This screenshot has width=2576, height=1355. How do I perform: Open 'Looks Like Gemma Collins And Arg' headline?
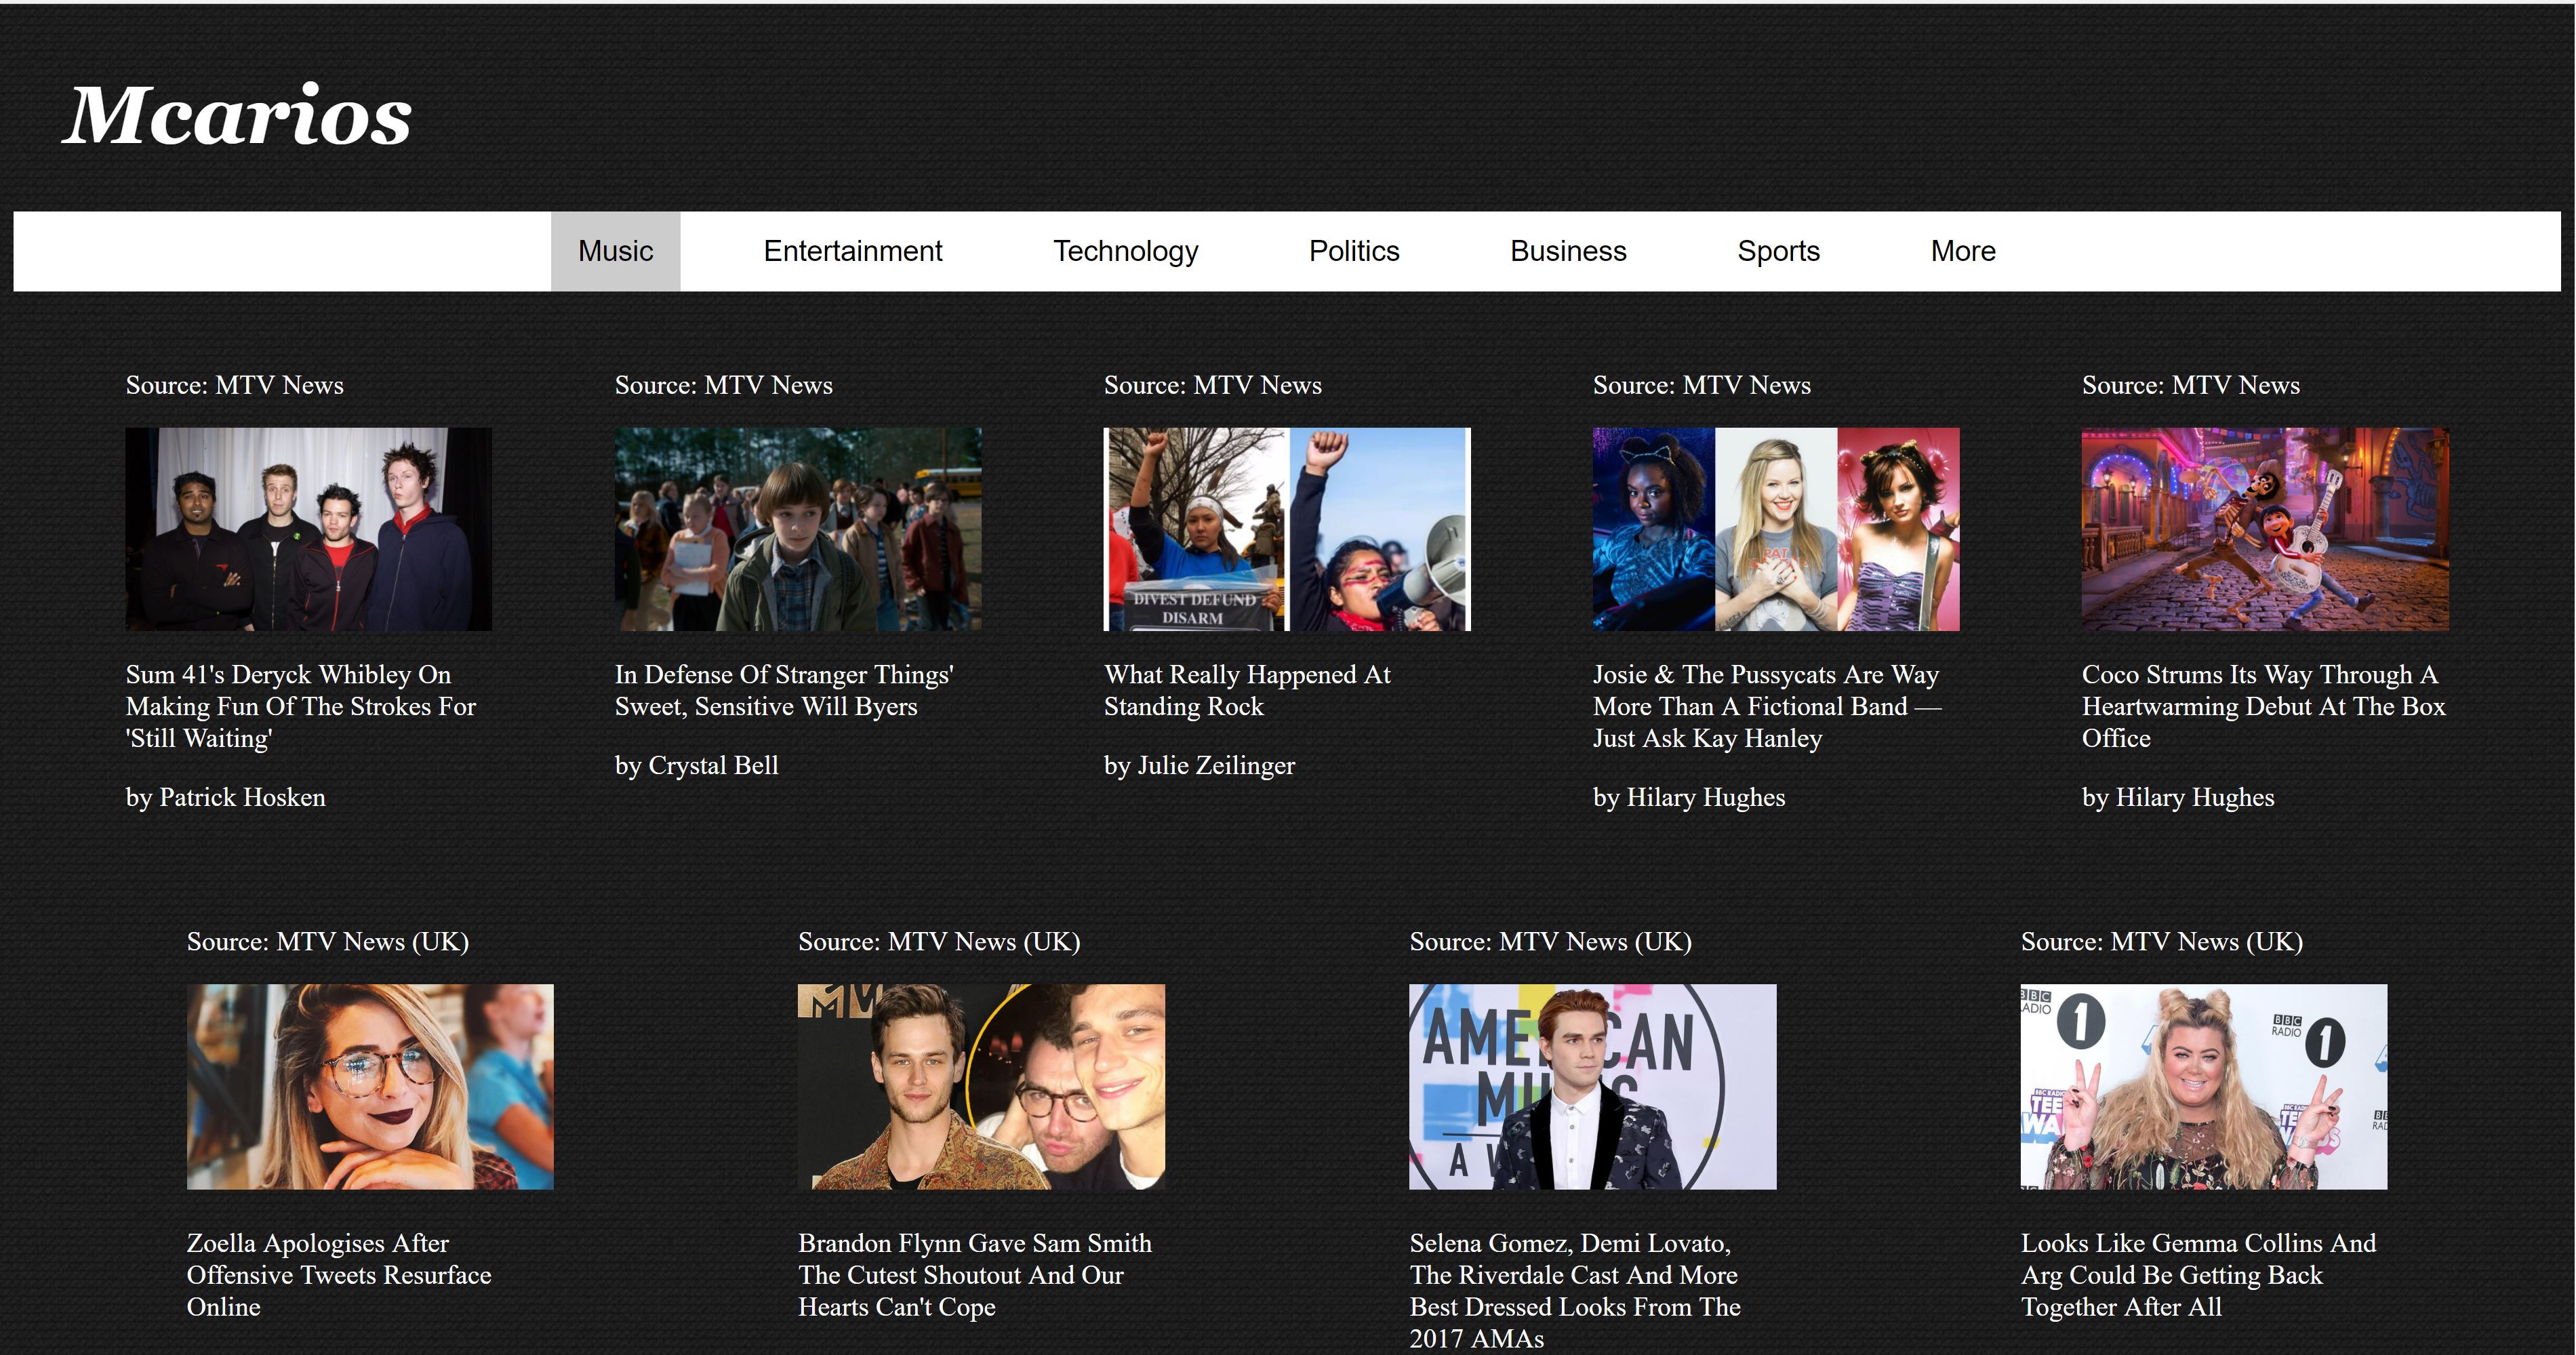(x=2199, y=1275)
